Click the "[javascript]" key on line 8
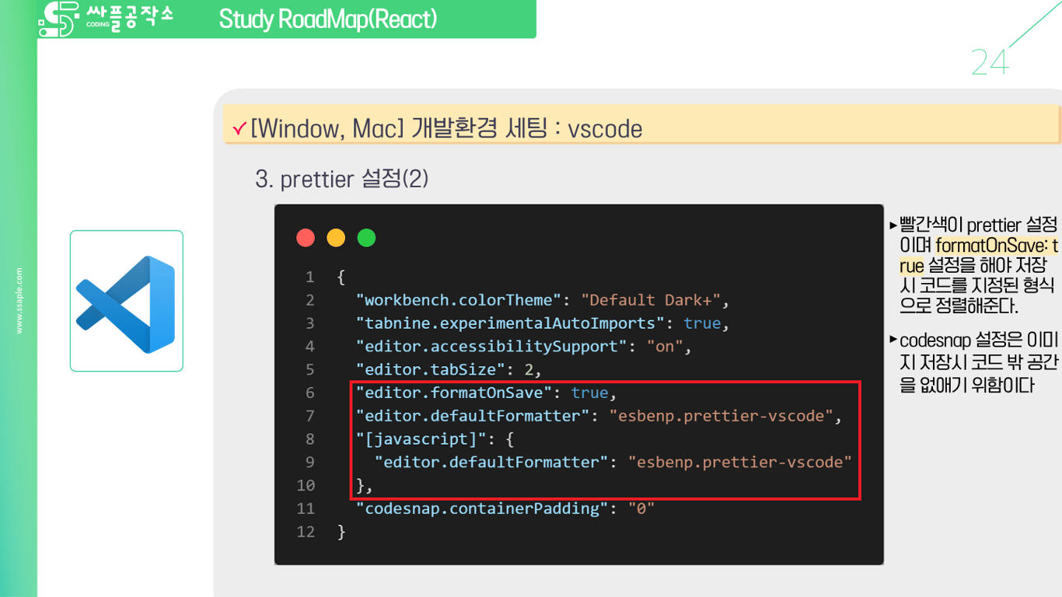The image size is (1062, 597). 422,439
